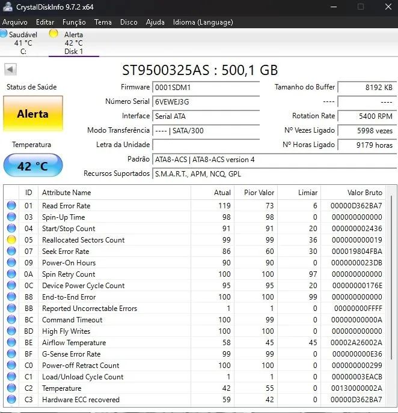Viewport: 398px width, 413px height.
Task: Open the Editar menu
Action: (45, 22)
